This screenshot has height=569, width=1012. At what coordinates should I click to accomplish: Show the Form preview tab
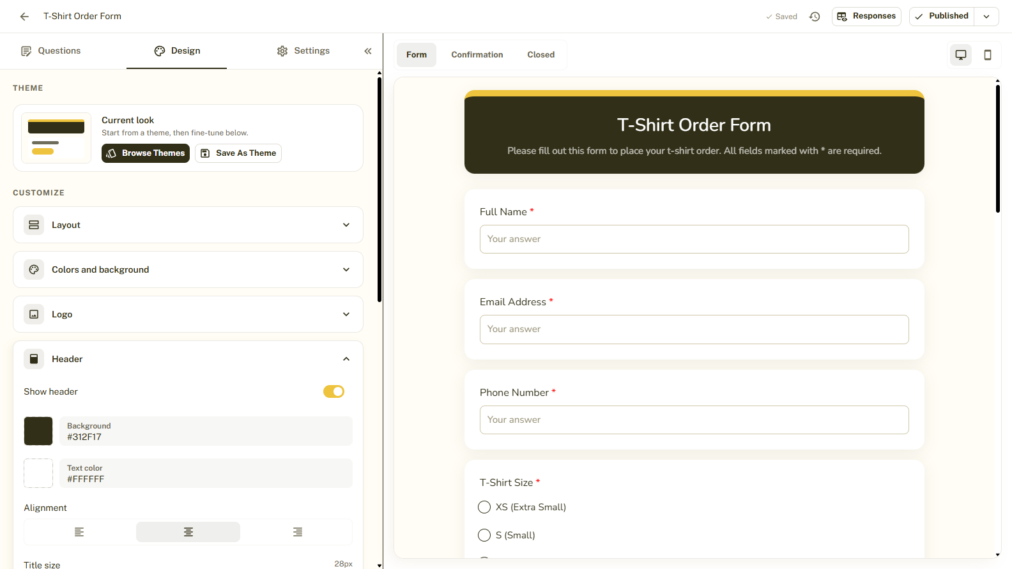point(417,55)
